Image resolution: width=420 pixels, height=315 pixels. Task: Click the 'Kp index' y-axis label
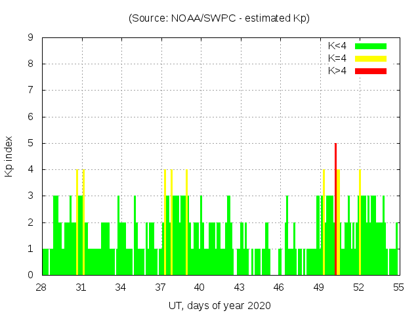coord(9,156)
